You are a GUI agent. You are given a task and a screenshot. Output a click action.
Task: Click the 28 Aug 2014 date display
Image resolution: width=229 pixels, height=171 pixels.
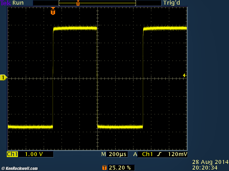point(210,162)
